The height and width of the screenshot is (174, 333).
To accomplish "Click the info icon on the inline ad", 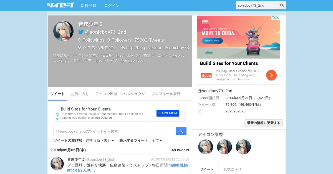I will [x=57, y=115].
